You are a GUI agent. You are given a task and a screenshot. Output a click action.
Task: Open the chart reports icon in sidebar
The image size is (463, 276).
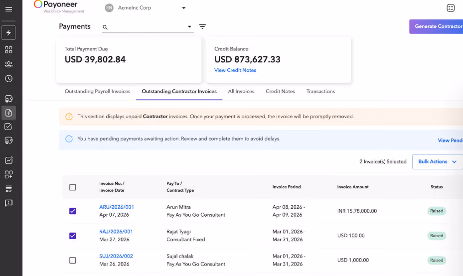8,160
